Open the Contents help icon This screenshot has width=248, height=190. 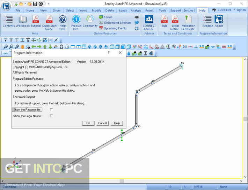9,21
